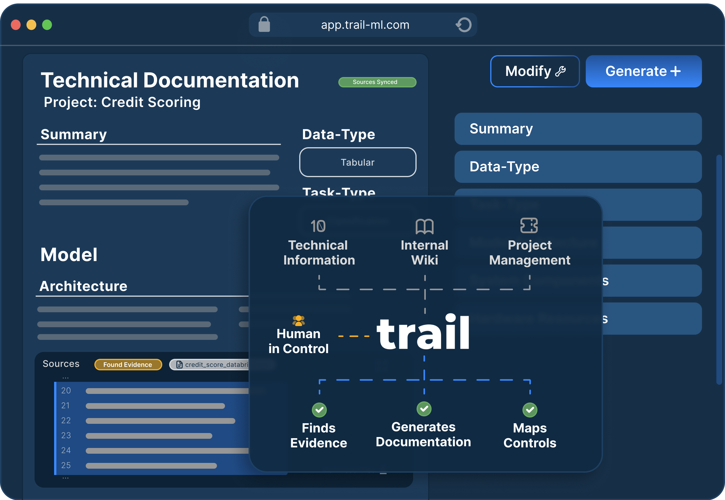Open the credit_score_databri source file chip
The height and width of the screenshot is (500, 725).
click(x=209, y=365)
